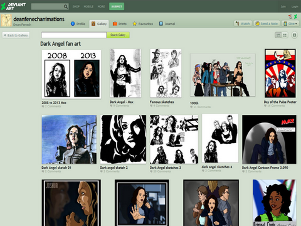Open dark angel sketches 4 thumbnail

[x=220, y=138]
